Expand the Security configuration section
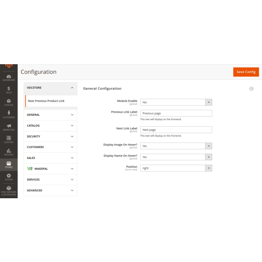This screenshot has width=262, height=262. pos(50,136)
